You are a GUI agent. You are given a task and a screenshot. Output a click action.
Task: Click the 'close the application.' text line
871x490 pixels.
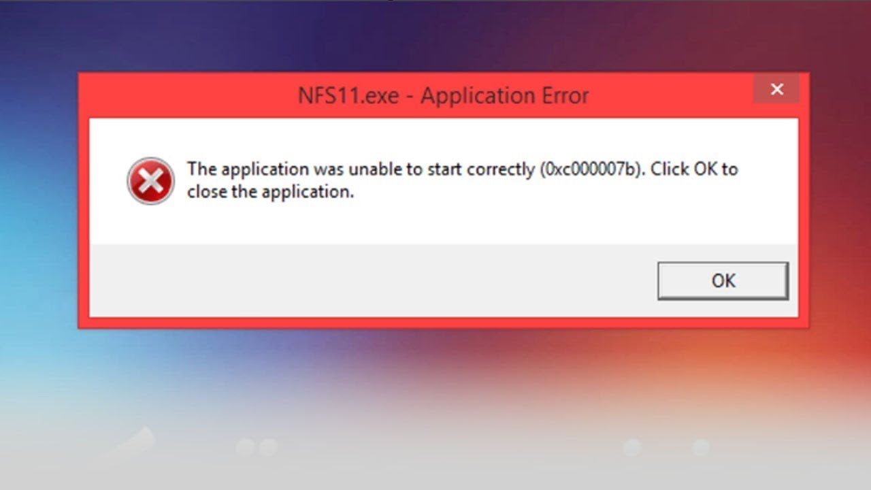pos(271,192)
